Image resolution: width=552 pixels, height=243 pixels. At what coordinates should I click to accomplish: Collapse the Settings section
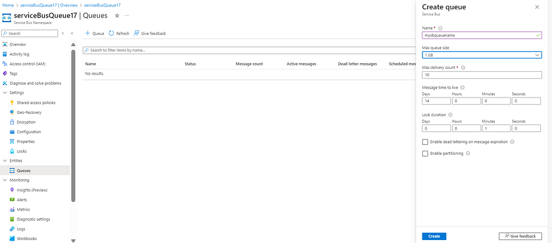tap(5, 93)
